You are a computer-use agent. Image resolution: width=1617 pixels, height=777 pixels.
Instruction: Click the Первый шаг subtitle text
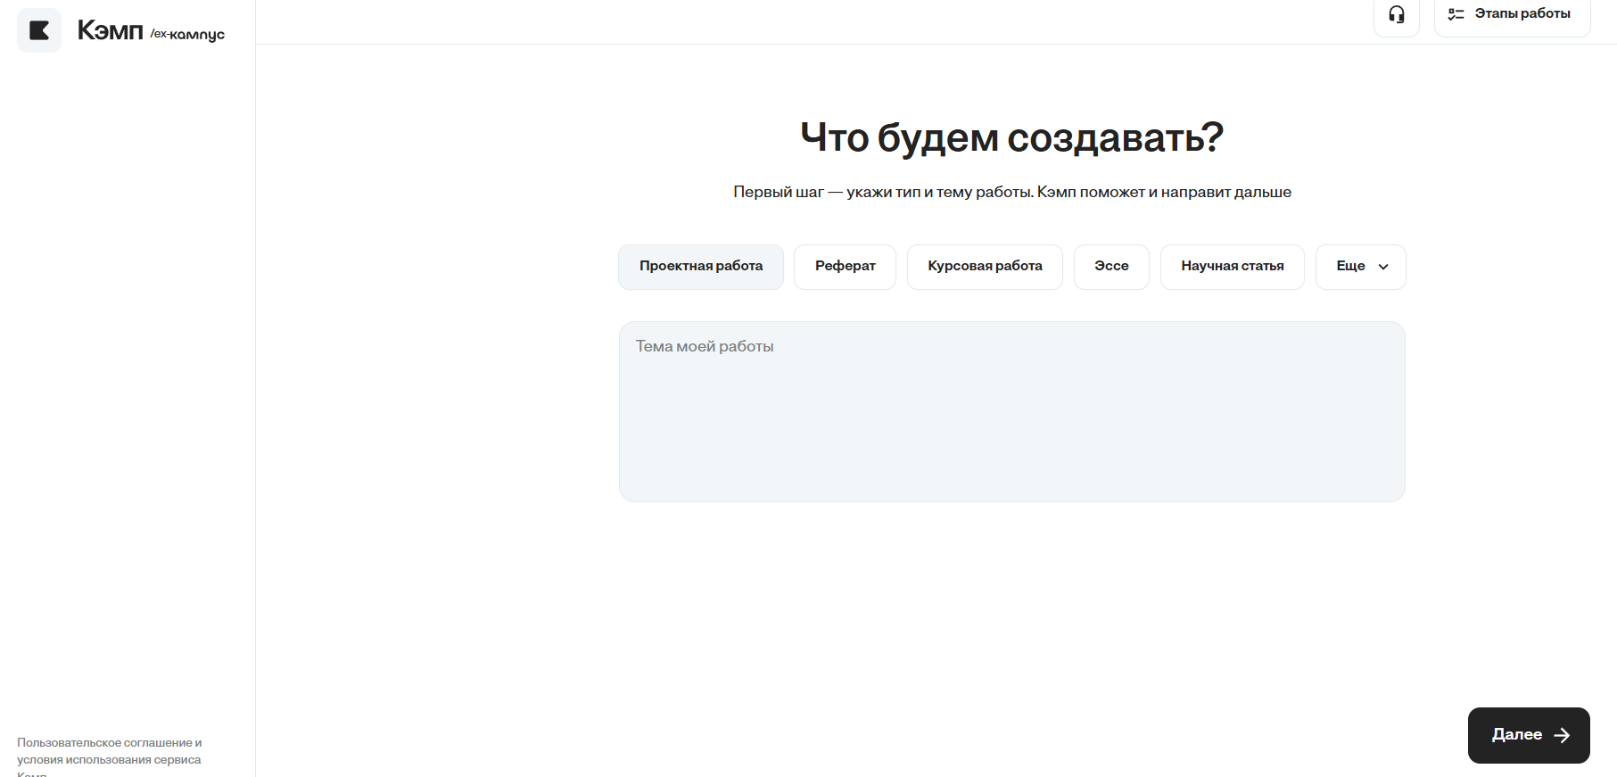(x=1012, y=192)
